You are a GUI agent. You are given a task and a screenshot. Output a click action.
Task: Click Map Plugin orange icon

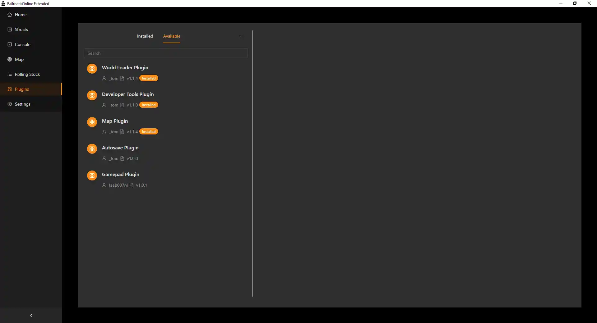(92, 122)
